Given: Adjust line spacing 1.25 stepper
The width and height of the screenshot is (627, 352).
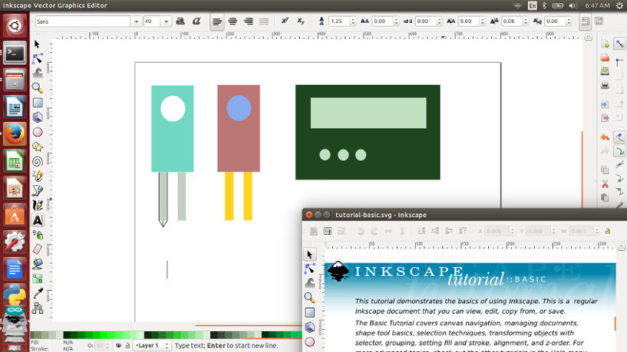Looking at the screenshot, I should (353, 21).
